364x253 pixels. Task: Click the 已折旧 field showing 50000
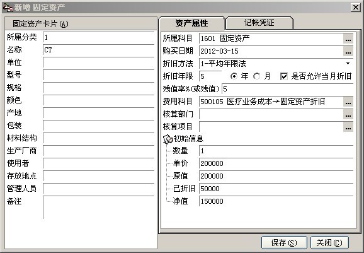(x=276, y=189)
